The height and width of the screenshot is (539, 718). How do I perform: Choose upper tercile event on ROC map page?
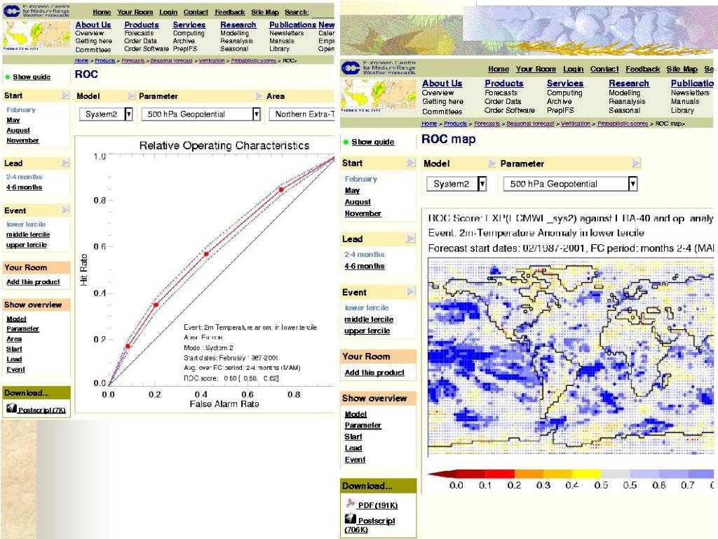coord(367,331)
